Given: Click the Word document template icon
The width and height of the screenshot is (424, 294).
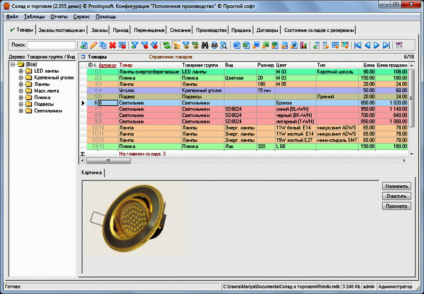Looking at the screenshot, I should pyautogui.click(x=236, y=45).
